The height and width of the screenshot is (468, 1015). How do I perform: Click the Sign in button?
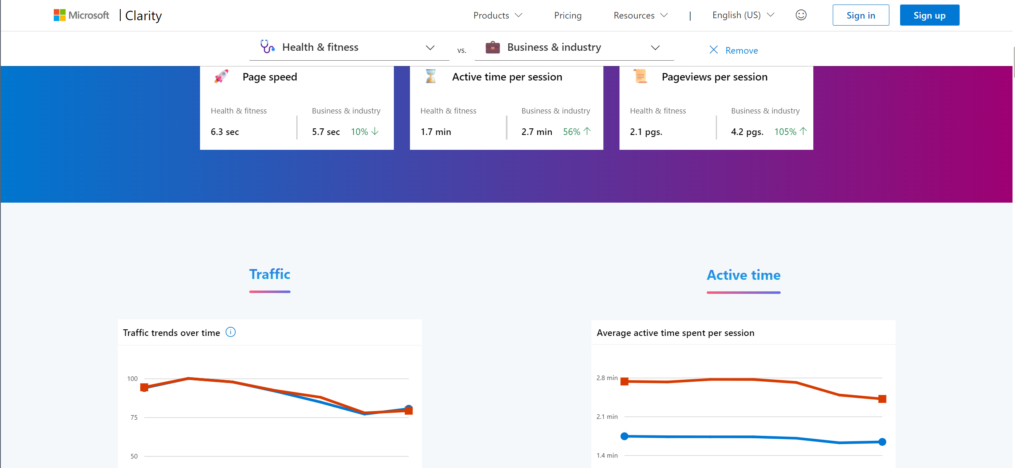(x=861, y=15)
